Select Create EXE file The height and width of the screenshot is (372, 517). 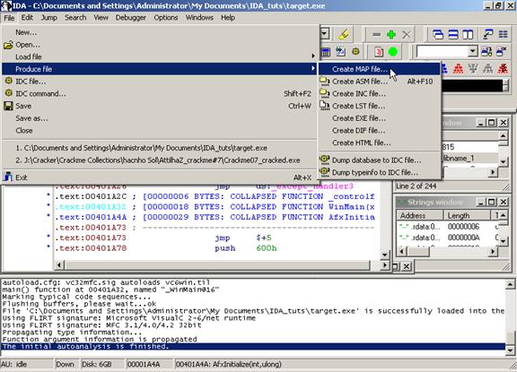(x=380, y=118)
